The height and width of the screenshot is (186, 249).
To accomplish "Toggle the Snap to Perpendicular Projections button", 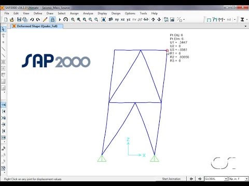I will [4, 125].
